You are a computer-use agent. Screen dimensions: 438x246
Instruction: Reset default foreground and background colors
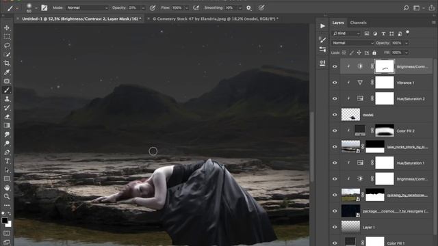[3, 213]
